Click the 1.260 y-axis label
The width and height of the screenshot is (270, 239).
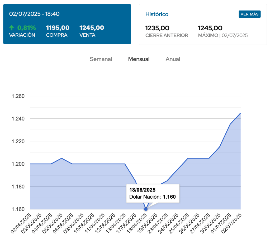18,96
